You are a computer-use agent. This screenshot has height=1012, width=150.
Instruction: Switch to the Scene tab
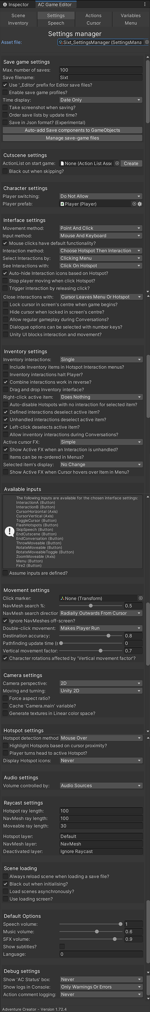18,16
